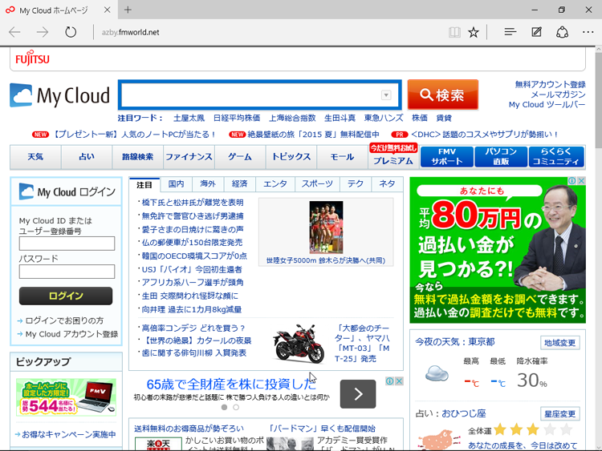Open 星座変更 zodiac sign selector
Screen dimensions: 602x451
tap(559, 414)
